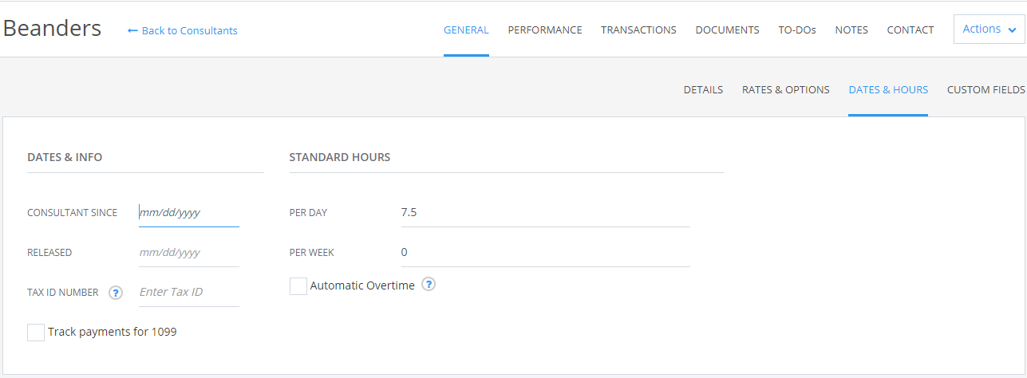Click help icon beside Tax ID Number
The width and height of the screenshot is (1027, 378).
116,293
